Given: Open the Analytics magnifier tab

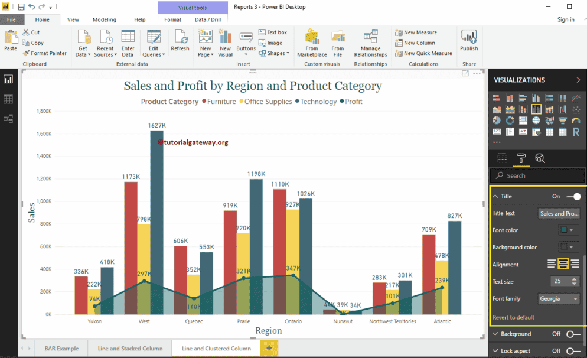Looking at the screenshot, I should pos(539,158).
